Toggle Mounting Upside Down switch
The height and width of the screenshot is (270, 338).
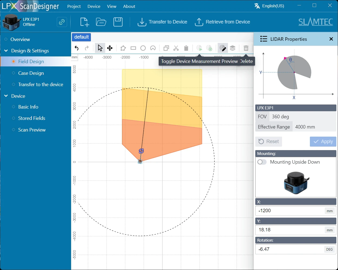point(262,162)
